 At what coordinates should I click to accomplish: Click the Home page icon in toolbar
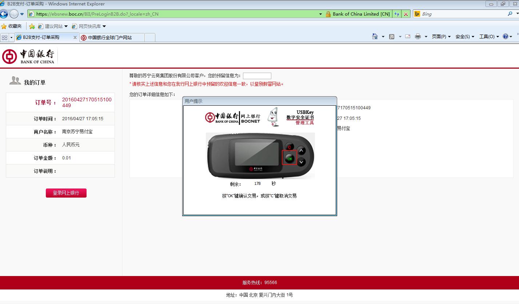(375, 36)
